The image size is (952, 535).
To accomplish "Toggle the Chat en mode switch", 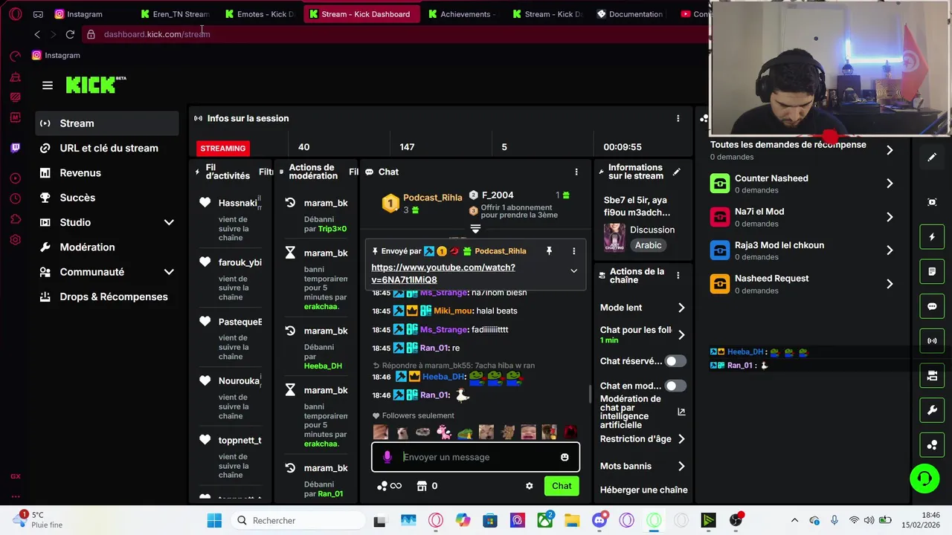I will [x=675, y=386].
